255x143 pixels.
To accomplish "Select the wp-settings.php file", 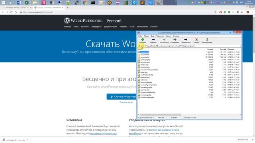I will [146, 87].
